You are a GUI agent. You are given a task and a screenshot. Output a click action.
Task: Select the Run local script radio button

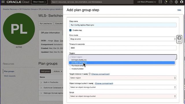coord(70,66)
